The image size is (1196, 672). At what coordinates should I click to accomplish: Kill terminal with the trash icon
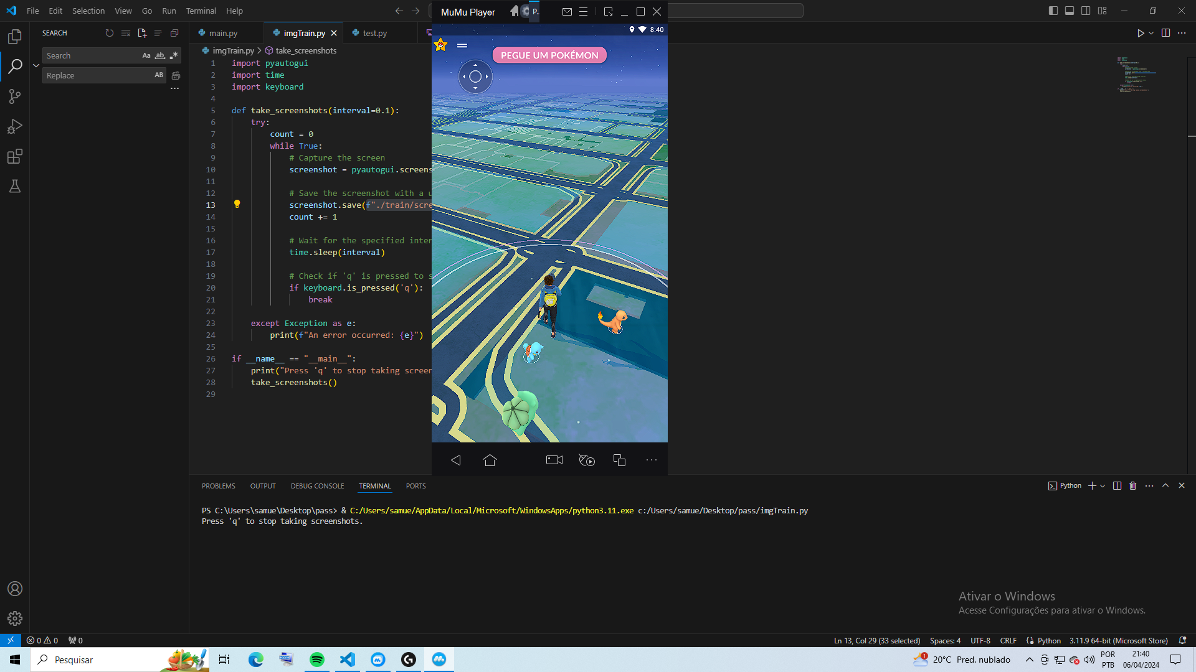tap(1133, 485)
